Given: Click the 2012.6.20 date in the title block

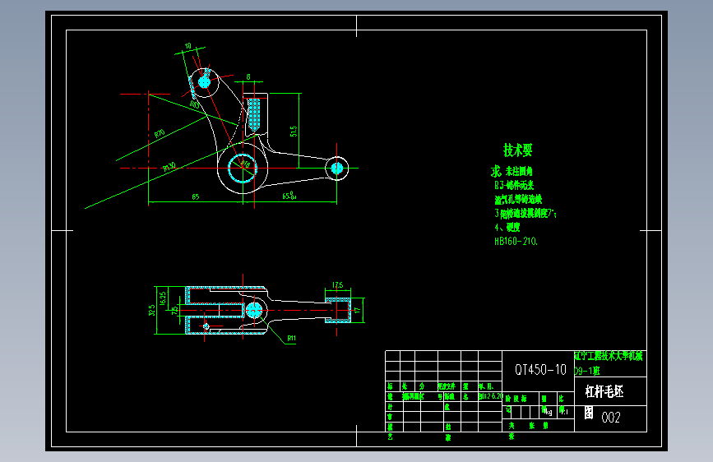Looking at the screenshot, I should click(490, 396).
